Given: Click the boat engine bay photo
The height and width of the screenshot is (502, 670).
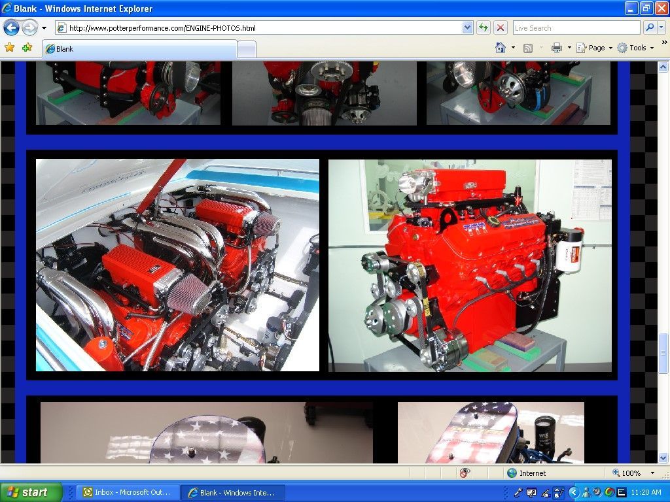Looking at the screenshot, I should [x=177, y=265].
